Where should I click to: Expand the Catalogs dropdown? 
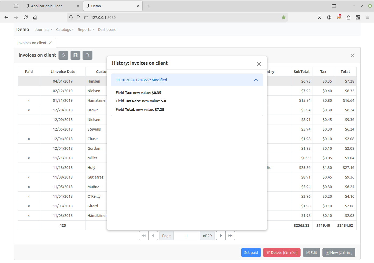click(65, 30)
